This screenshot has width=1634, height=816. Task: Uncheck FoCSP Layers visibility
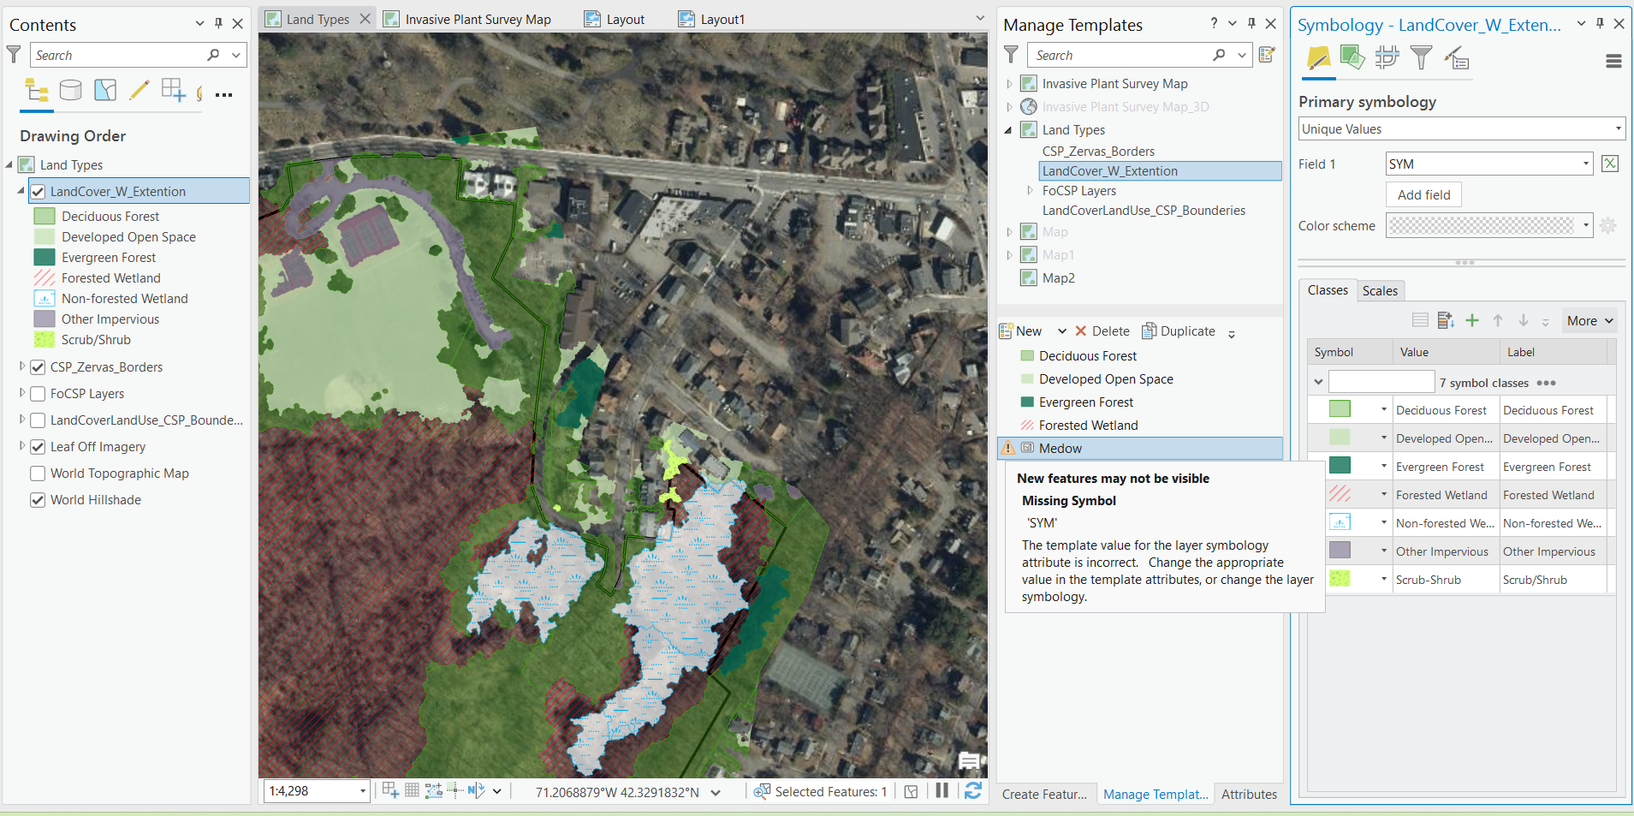point(38,393)
